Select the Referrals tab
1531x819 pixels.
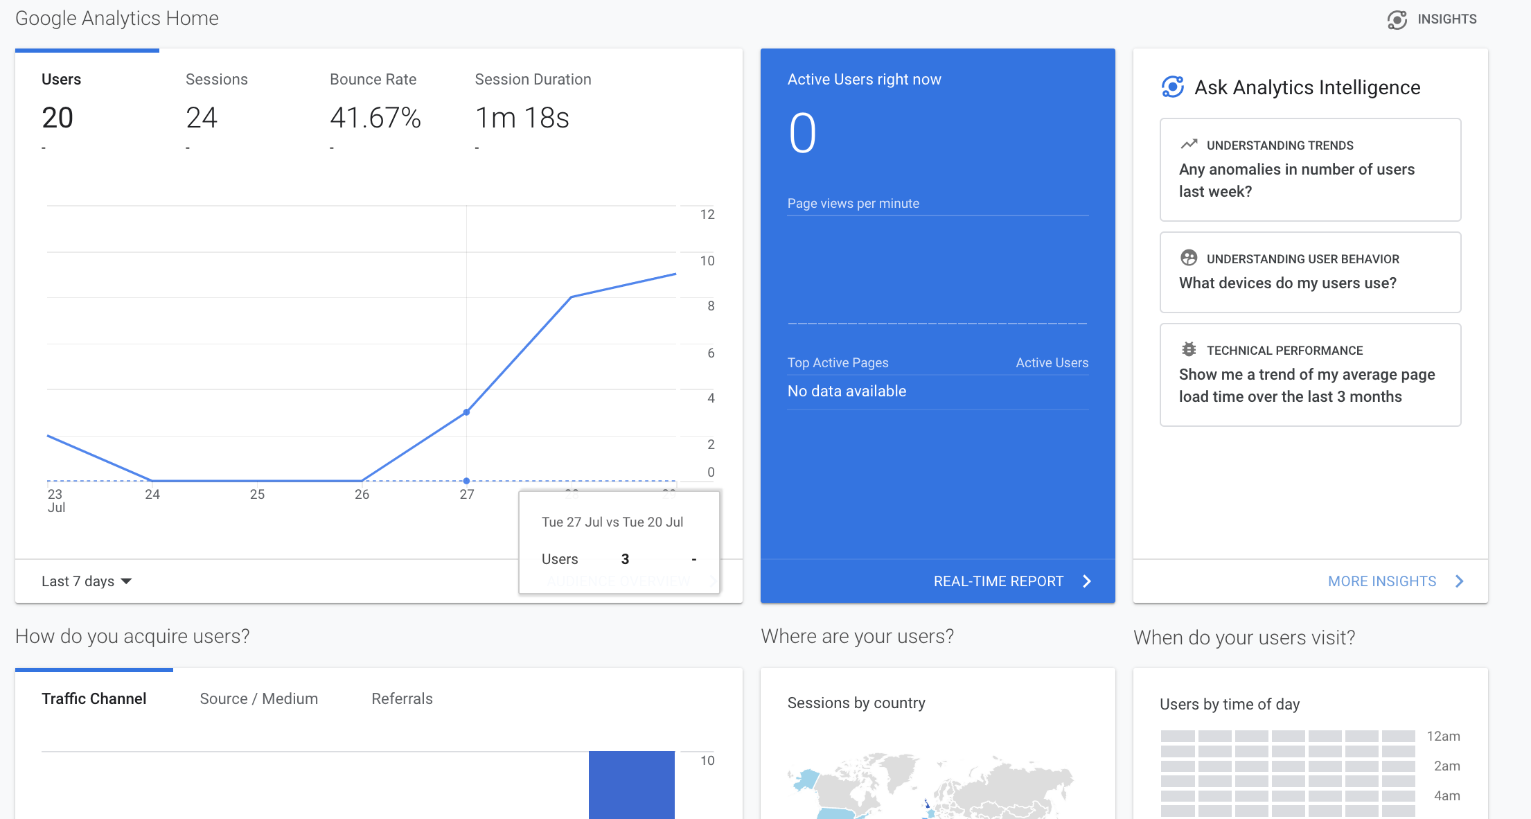click(x=402, y=698)
